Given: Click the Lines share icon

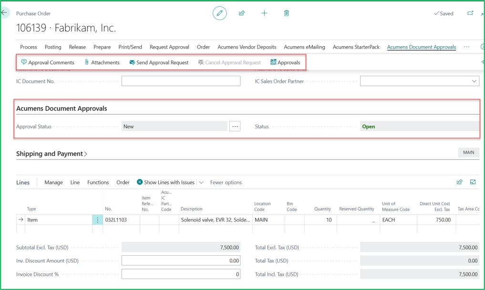Looking at the screenshot, I should point(459,182).
